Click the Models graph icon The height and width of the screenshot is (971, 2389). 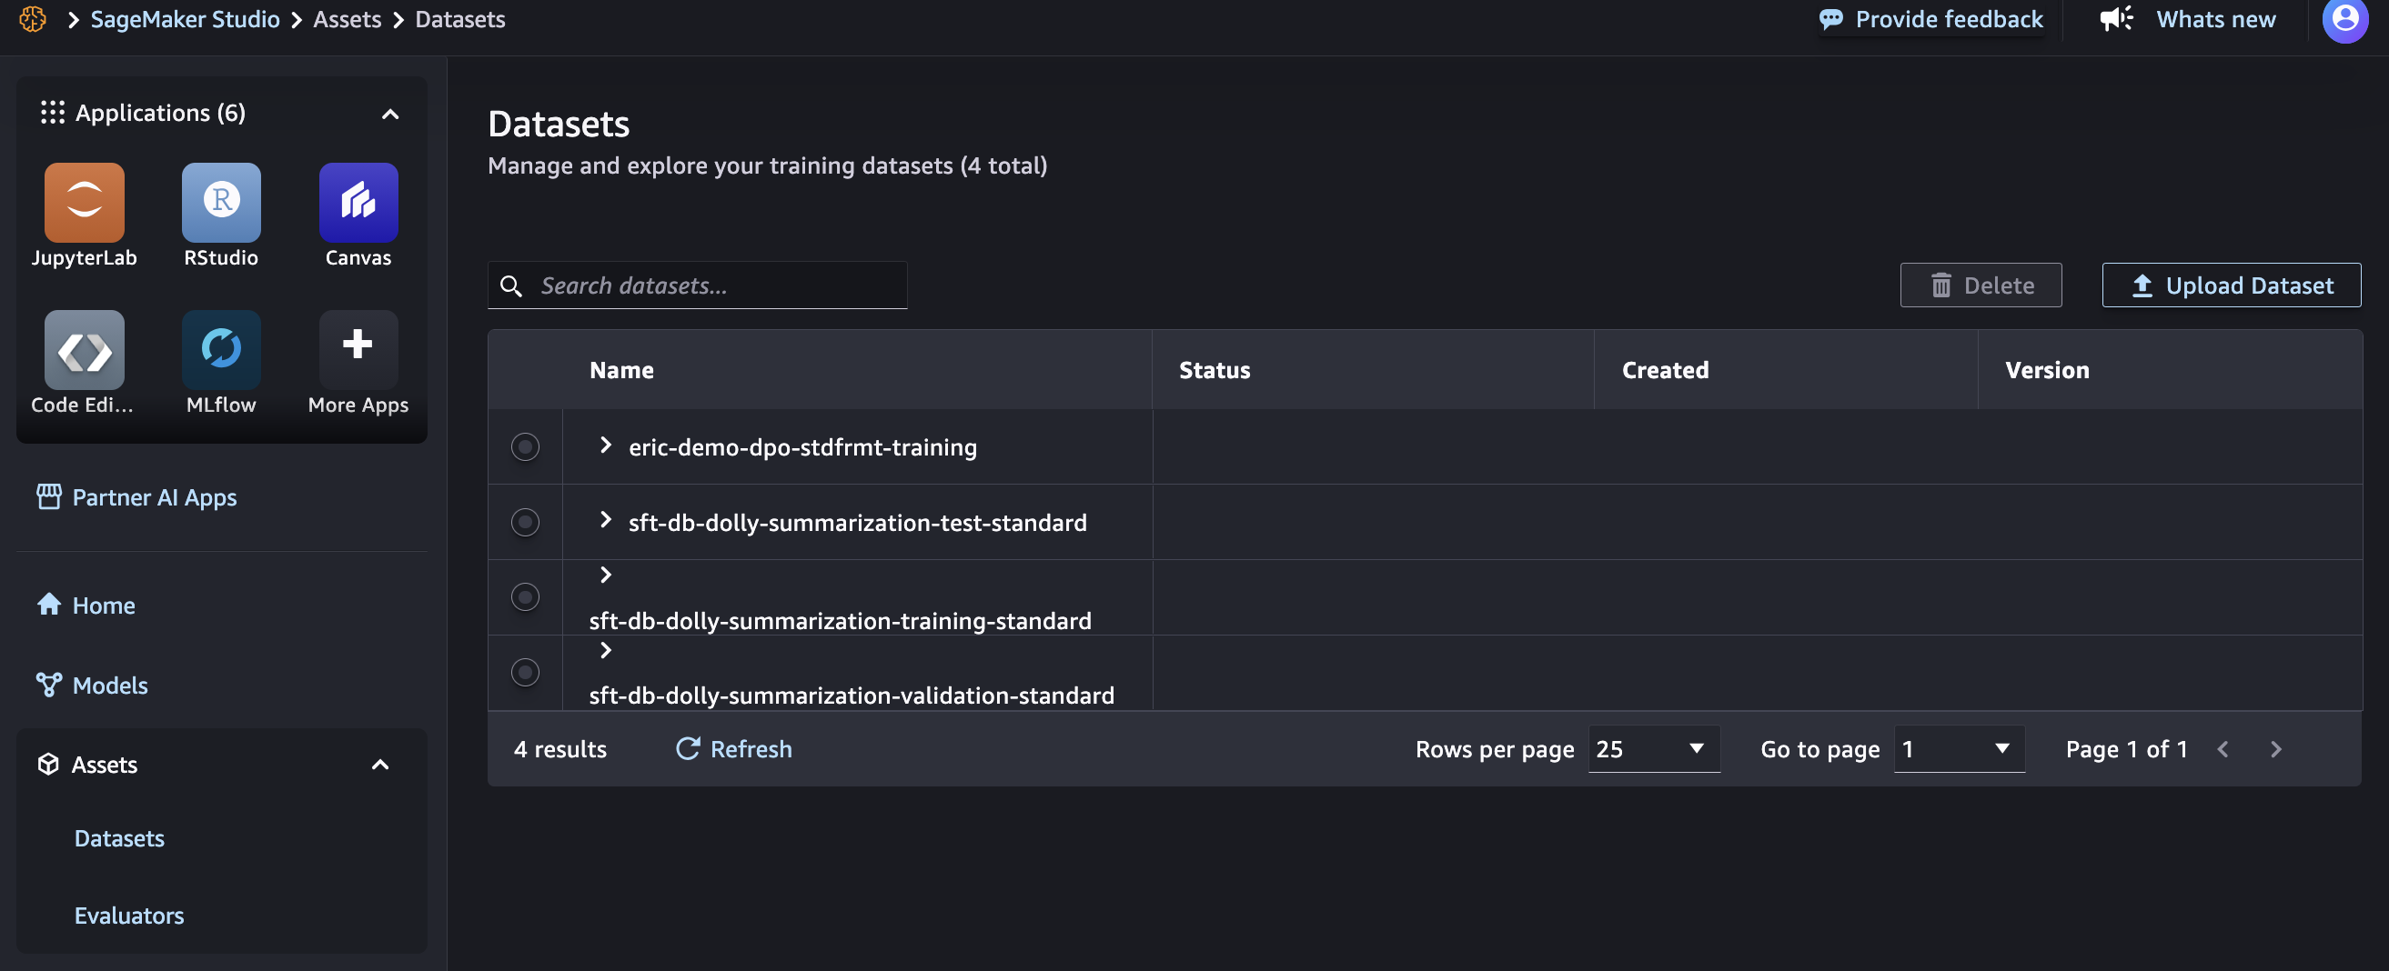(49, 685)
